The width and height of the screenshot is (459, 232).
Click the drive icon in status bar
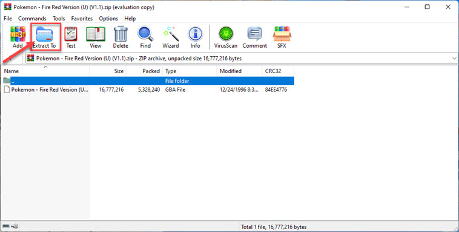click(x=6, y=226)
